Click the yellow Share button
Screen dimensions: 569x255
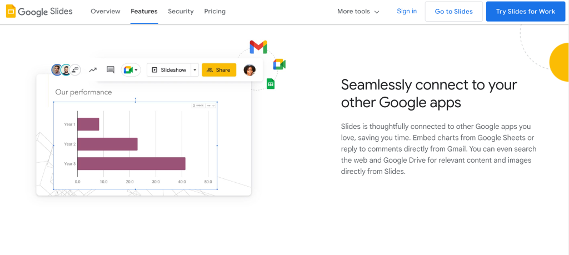click(x=219, y=70)
